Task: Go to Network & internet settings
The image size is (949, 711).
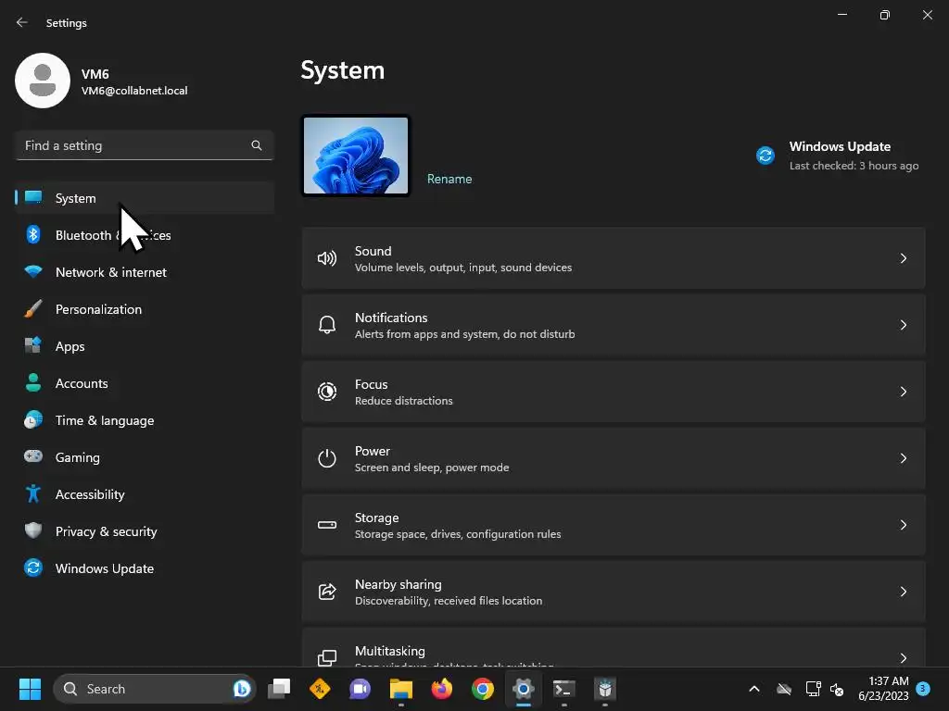Action: (144, 272)
